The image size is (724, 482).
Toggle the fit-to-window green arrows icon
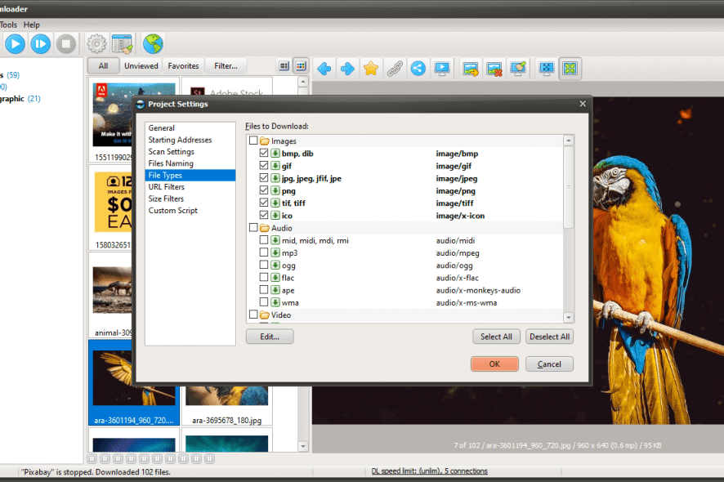point(570,69)
